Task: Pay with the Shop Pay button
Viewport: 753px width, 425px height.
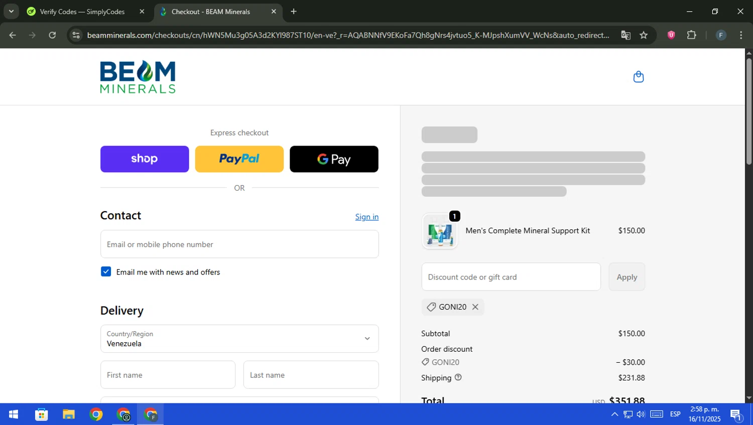Action: (x=145, y=159)
